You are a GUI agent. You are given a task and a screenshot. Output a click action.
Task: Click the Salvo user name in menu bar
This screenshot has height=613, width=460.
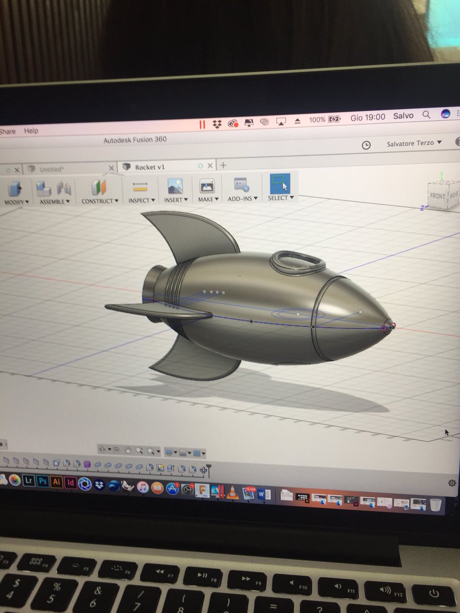pyautogui.click(x=403, y=116)
